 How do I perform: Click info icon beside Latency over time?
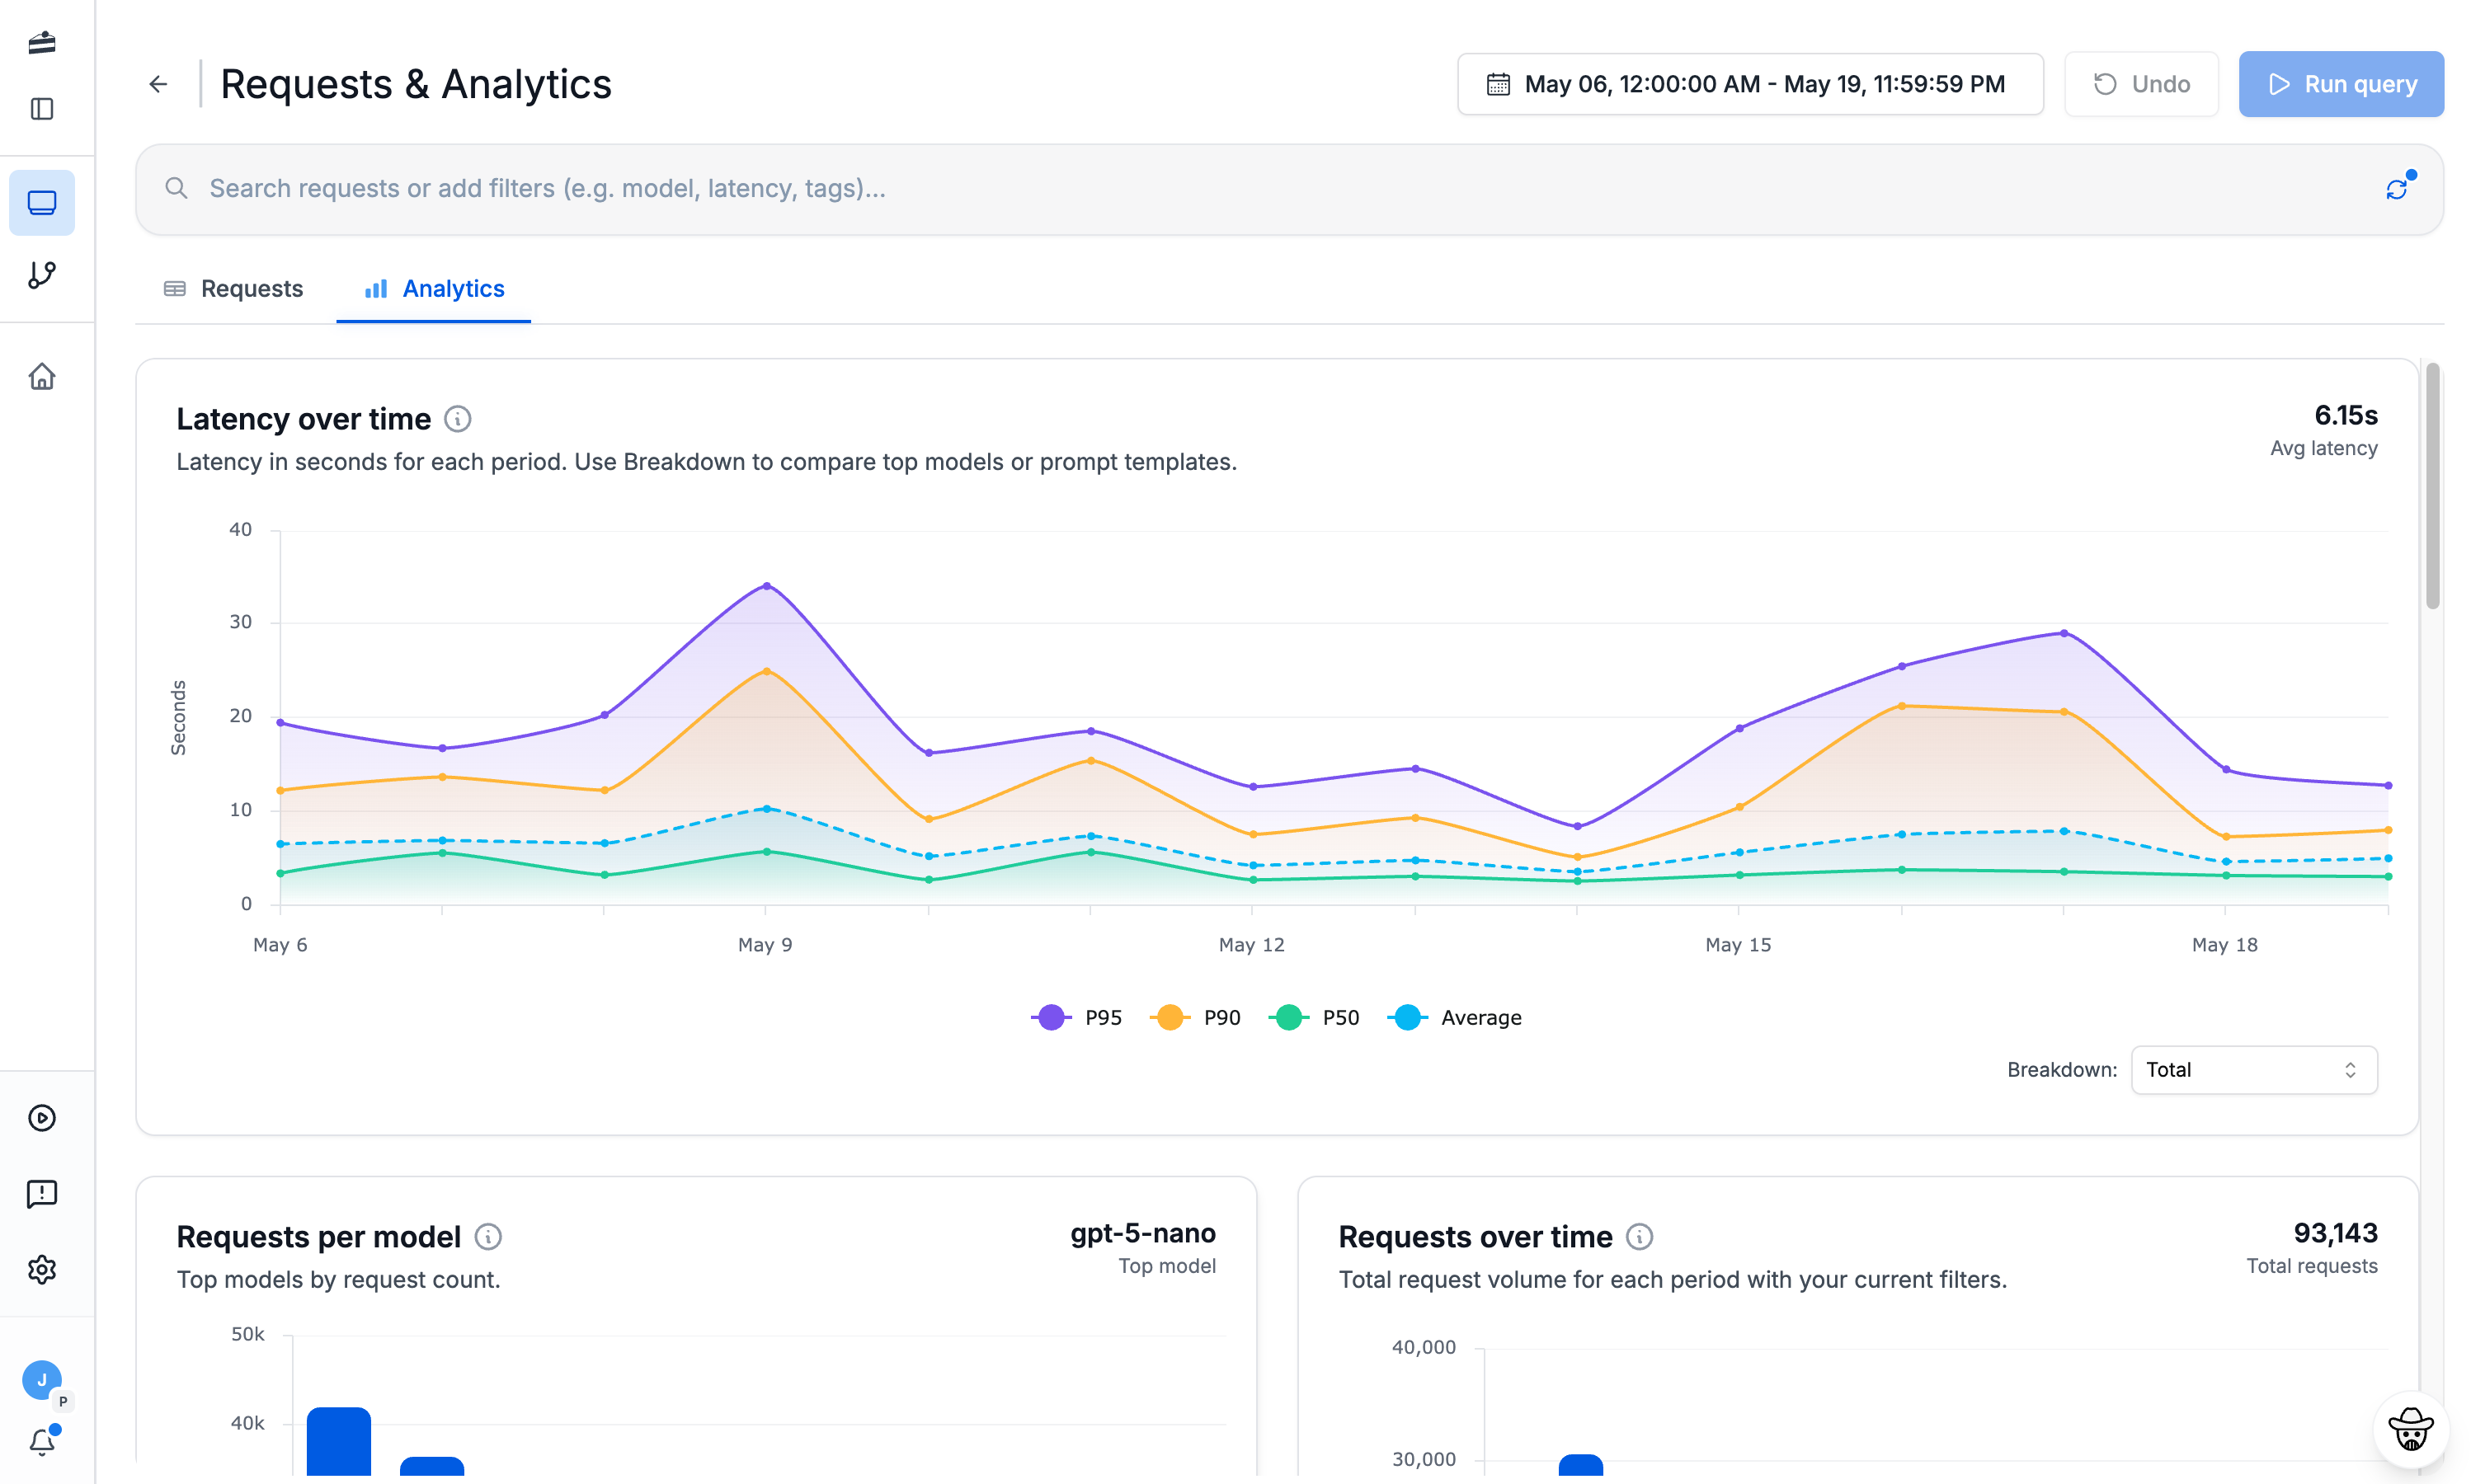457,419
